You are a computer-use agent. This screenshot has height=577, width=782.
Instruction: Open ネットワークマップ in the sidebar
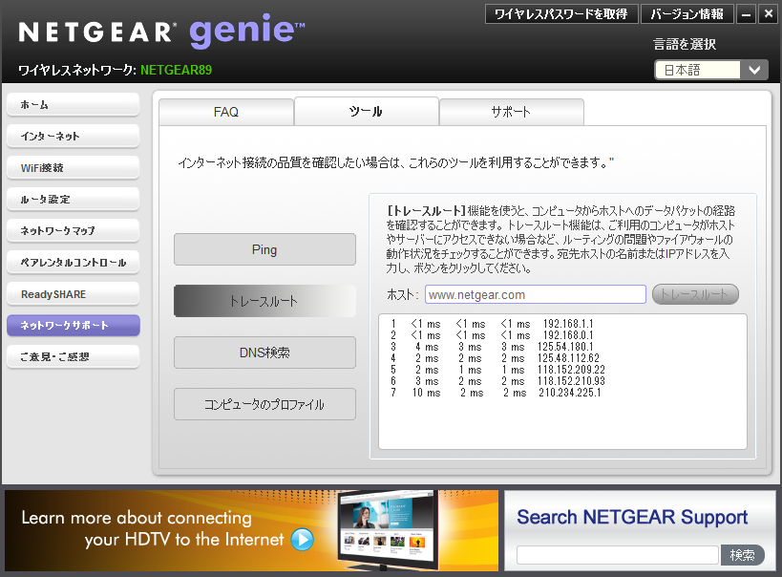[73, 231]
